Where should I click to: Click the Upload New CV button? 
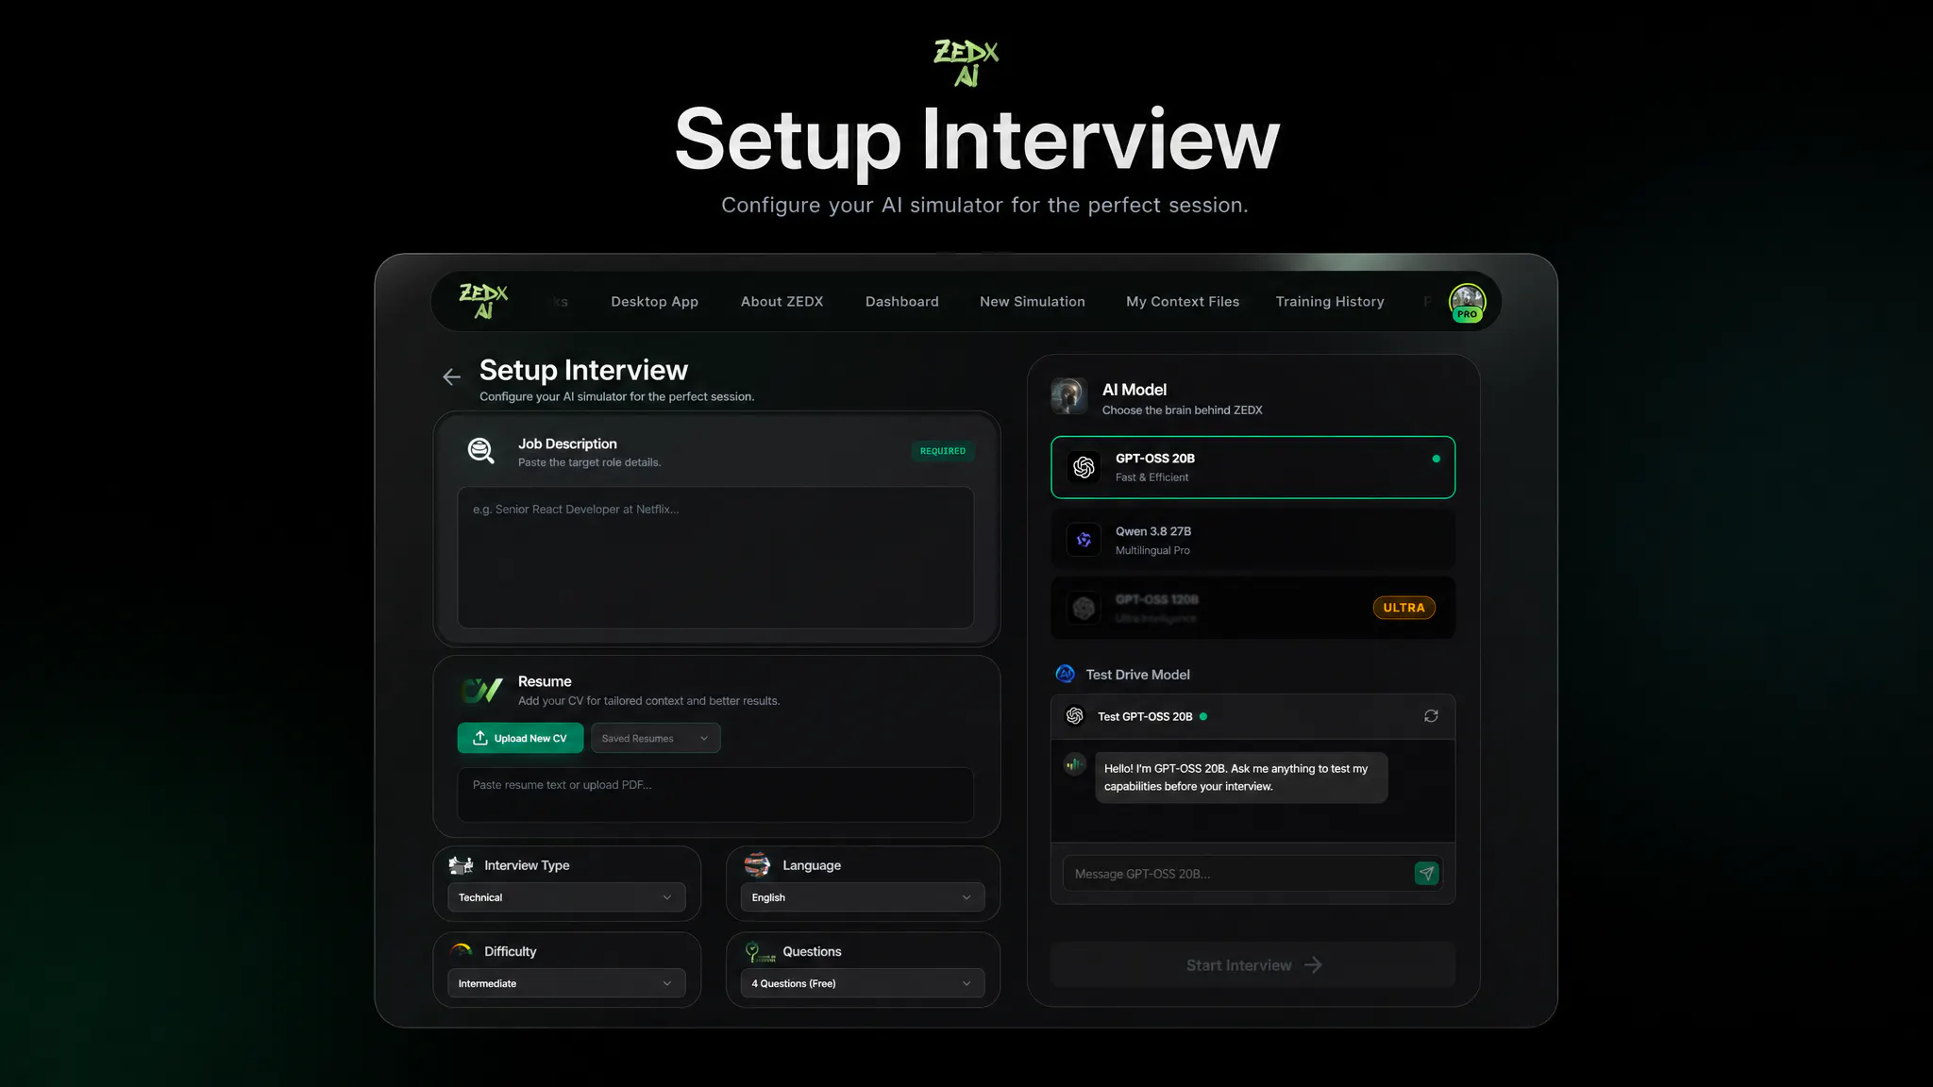pos(520,738)
